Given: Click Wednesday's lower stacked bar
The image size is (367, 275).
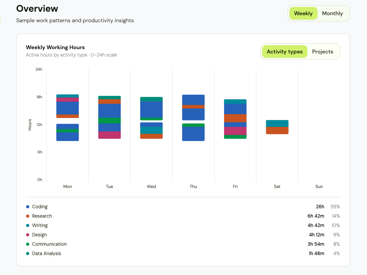Looking at the screenshot, I should [152, 130].
